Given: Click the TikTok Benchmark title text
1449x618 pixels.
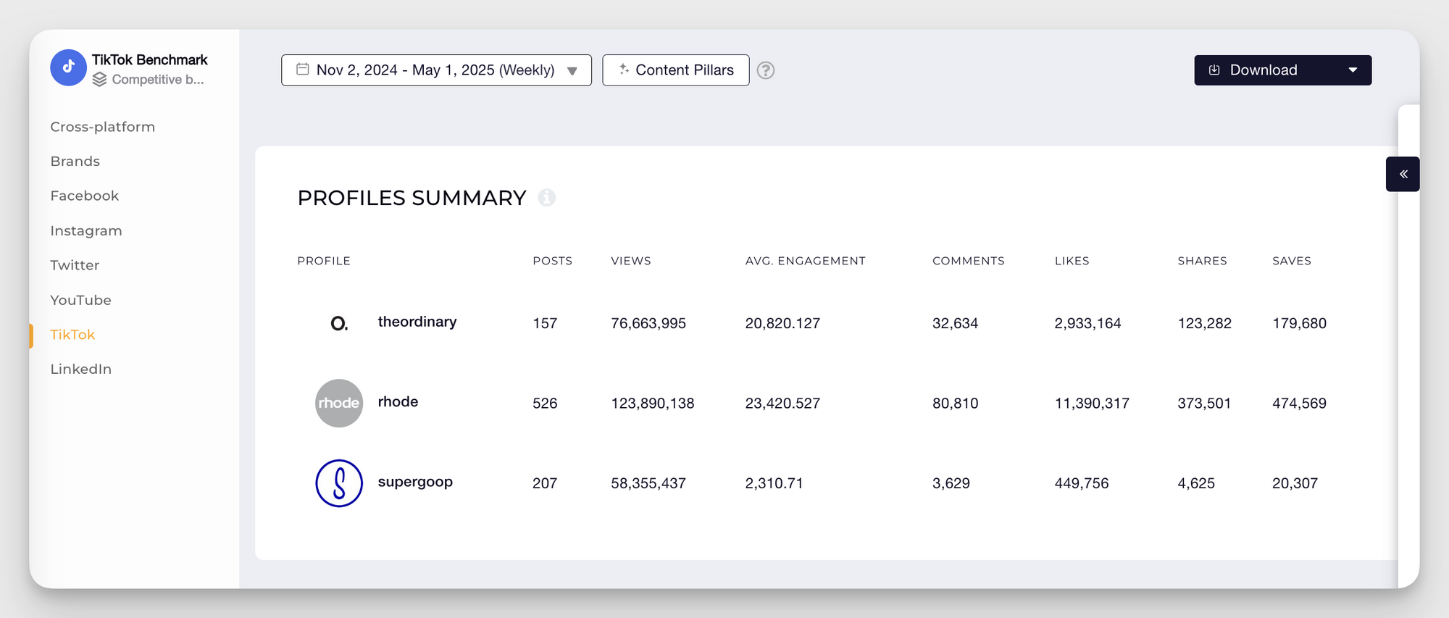Looking at the screenshot, I should point(150,59).
